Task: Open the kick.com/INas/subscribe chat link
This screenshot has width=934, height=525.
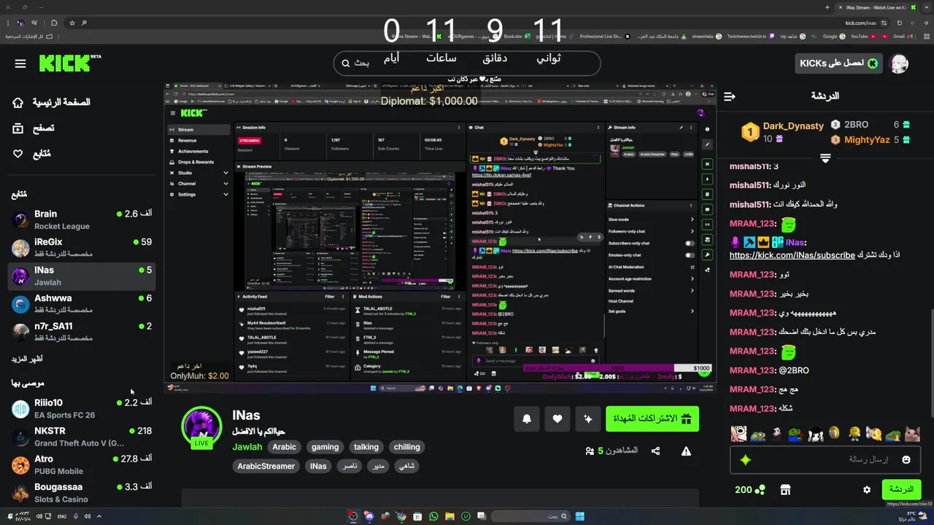Action: pyautogui.click(x=792, y=255)
